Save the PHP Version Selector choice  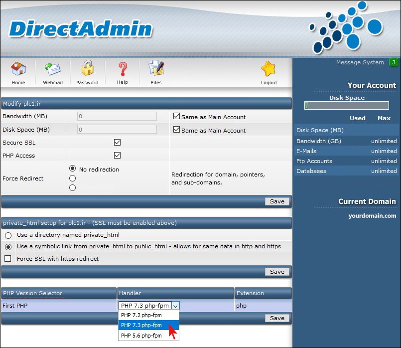(277, 318)
